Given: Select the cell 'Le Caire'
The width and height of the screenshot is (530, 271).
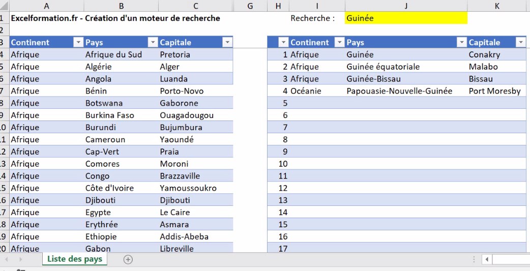Looking at the screenshot, I should [196, 213].
